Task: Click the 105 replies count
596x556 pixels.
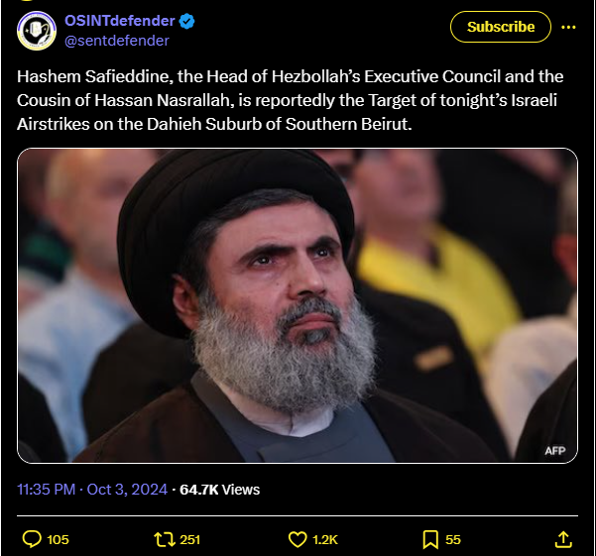Action: pyautogui.click(x=58, y=539)
